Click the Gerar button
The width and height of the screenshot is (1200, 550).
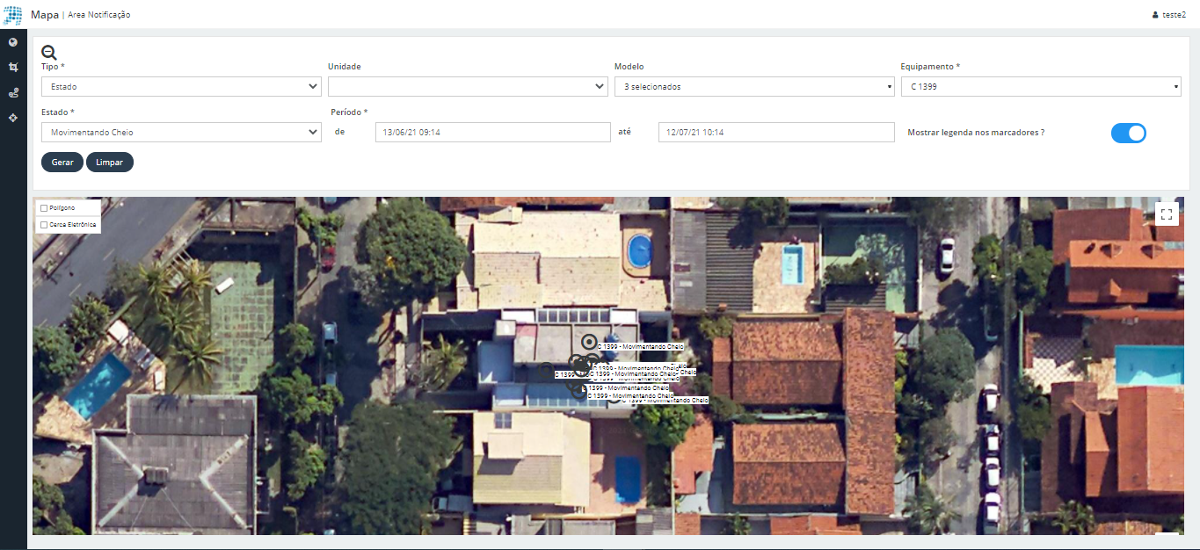point(62,163)
